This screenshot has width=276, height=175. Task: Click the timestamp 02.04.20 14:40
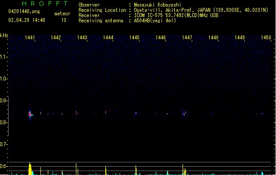(x=27, y=20)
